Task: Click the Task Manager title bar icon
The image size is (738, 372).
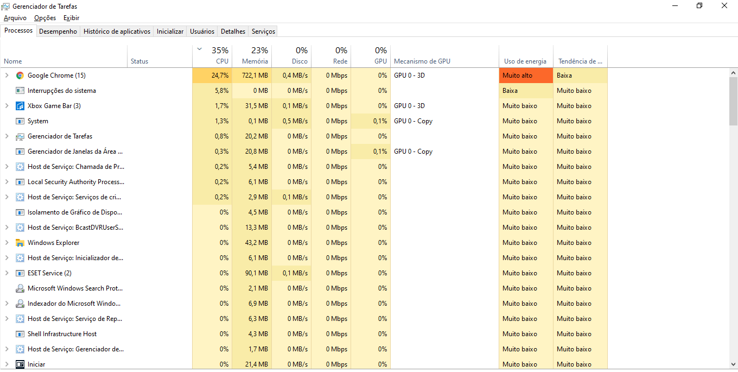Action: (x=6, y=7)
